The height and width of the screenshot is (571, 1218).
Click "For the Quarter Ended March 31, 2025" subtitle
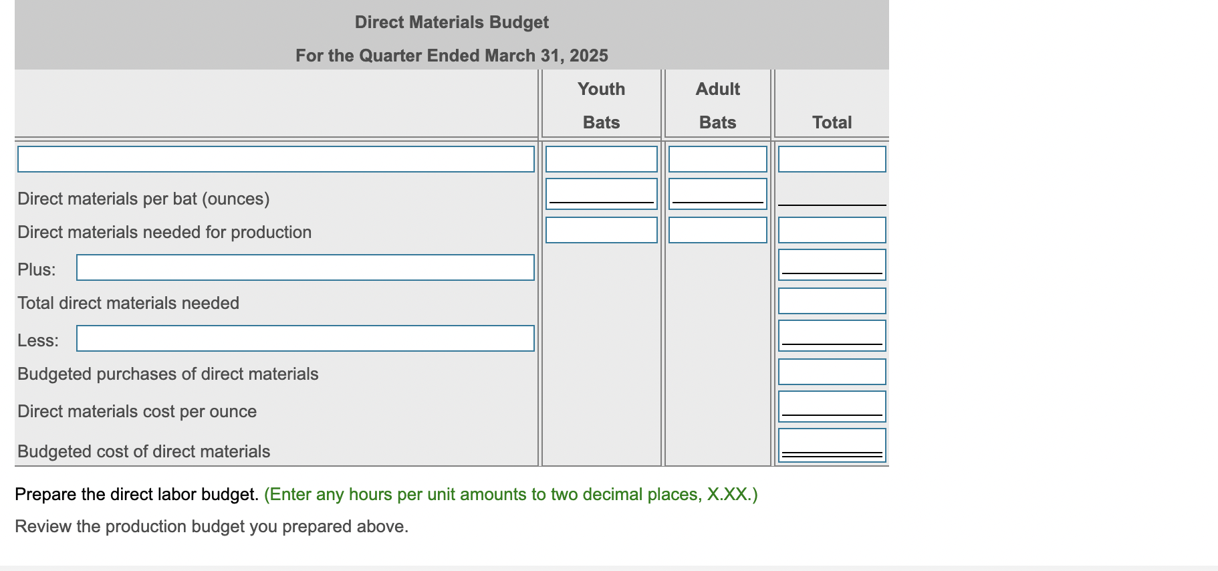click(452, 55)
